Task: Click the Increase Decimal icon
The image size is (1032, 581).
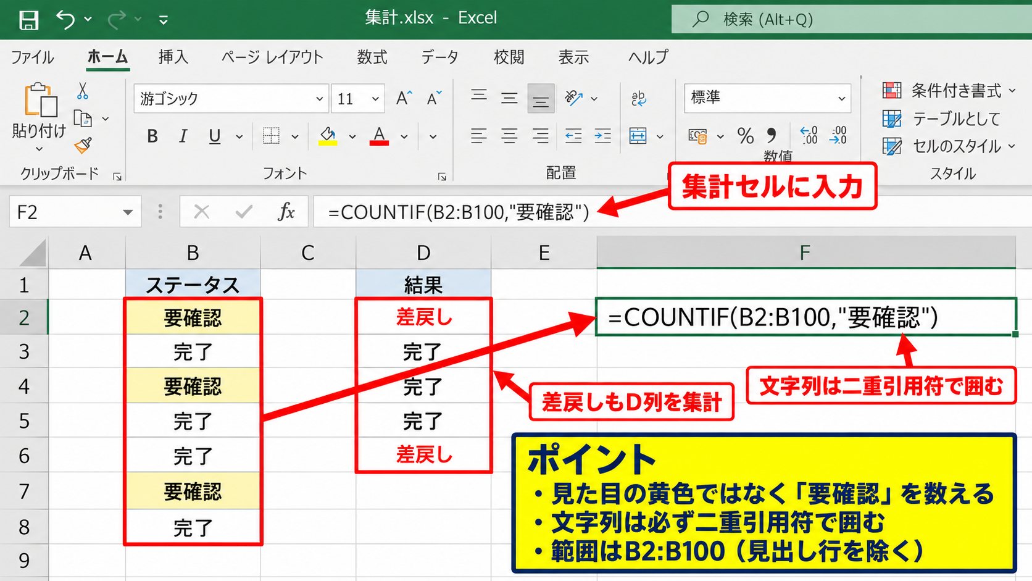Action: (809, 135)
